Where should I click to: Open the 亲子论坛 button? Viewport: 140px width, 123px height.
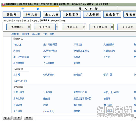(126, 27)
